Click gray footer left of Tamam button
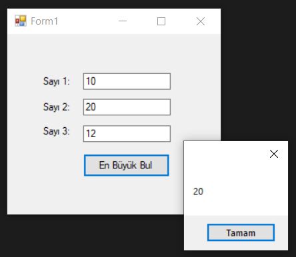The height and width of the screenshot is (257, 296). (195, 232)
